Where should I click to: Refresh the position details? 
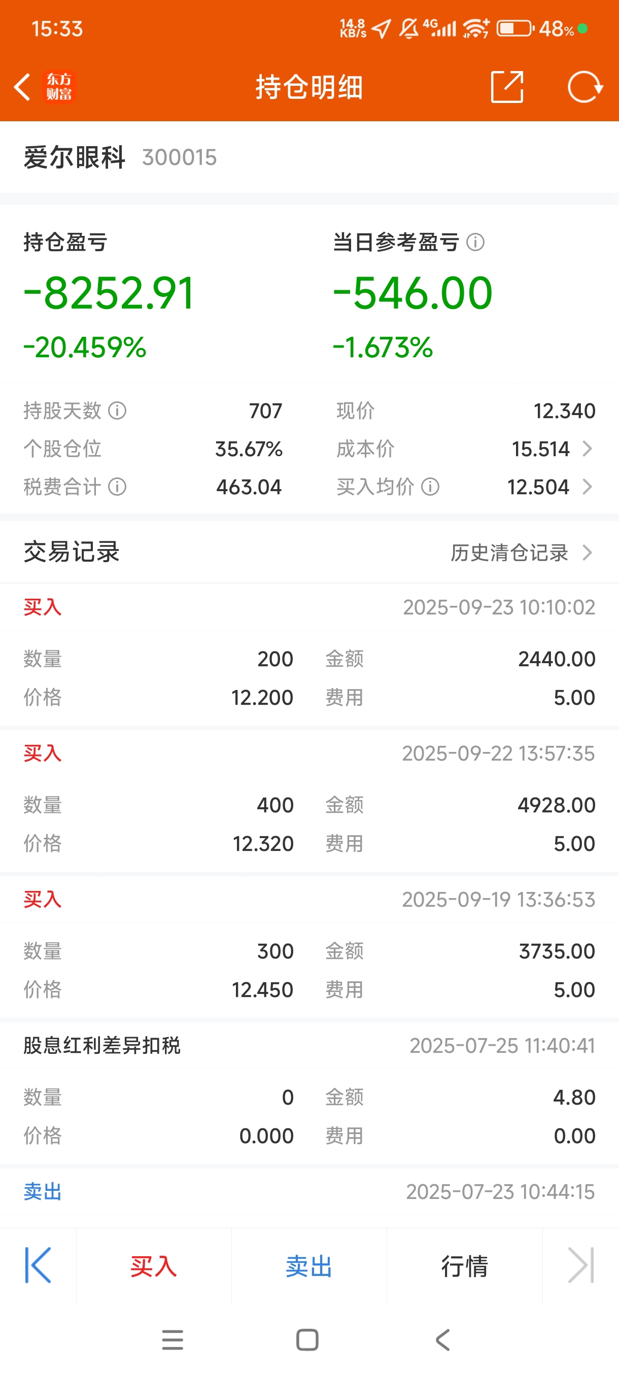(584, 87)
